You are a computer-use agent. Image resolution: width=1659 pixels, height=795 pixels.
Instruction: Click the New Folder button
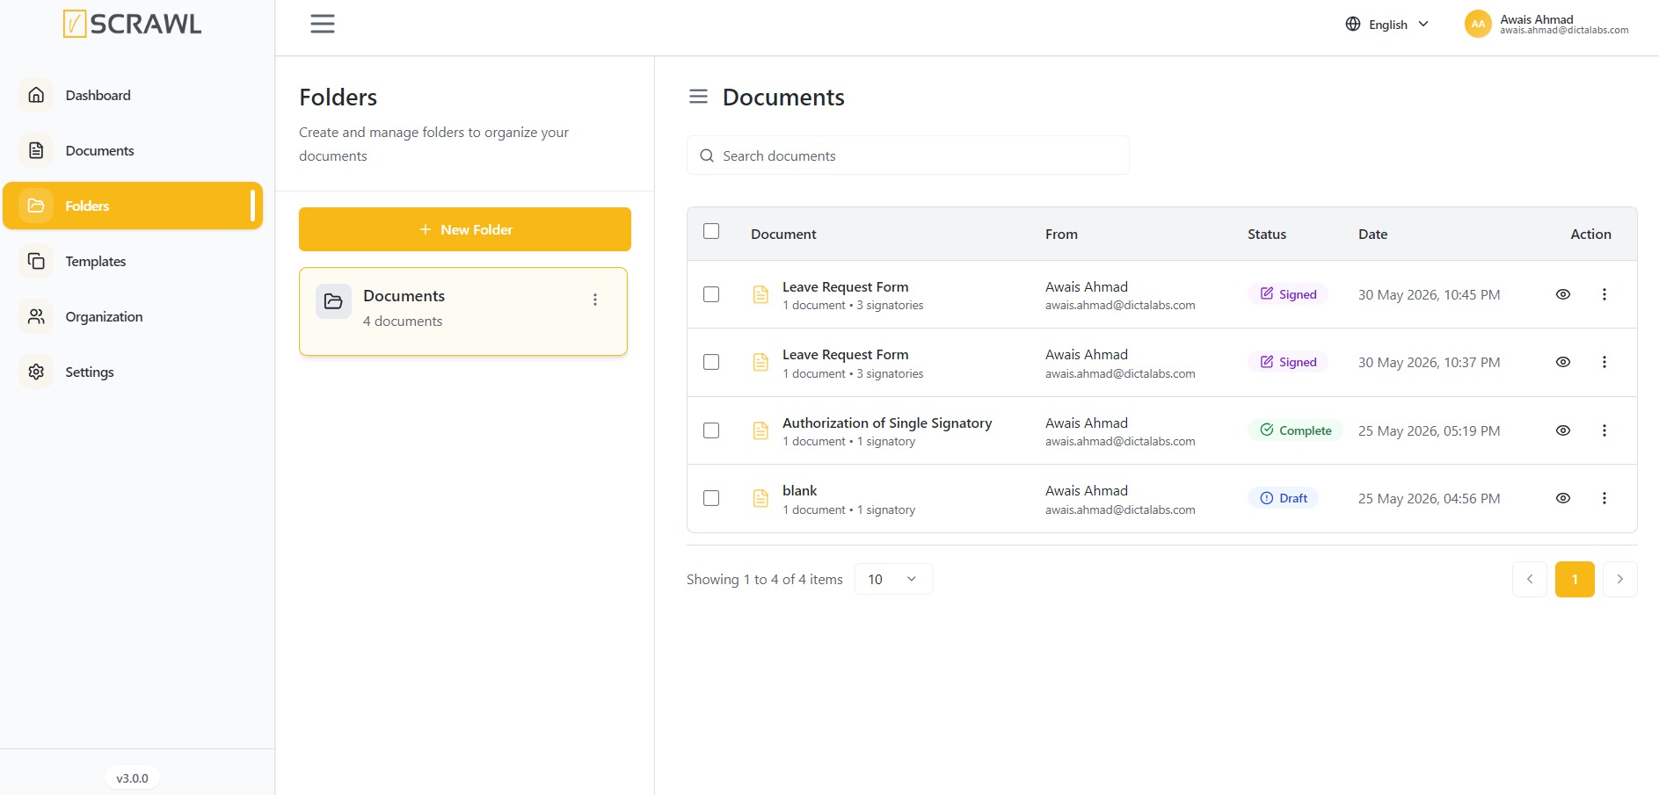[x=465, y=229]
